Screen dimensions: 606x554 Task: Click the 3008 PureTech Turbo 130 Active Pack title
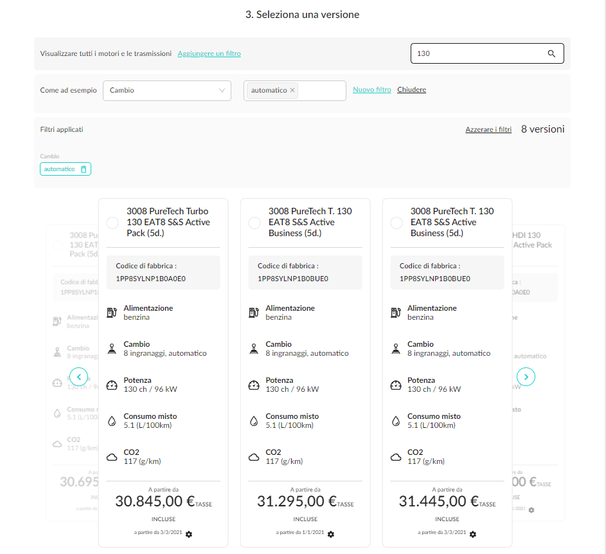coord(168,222)
